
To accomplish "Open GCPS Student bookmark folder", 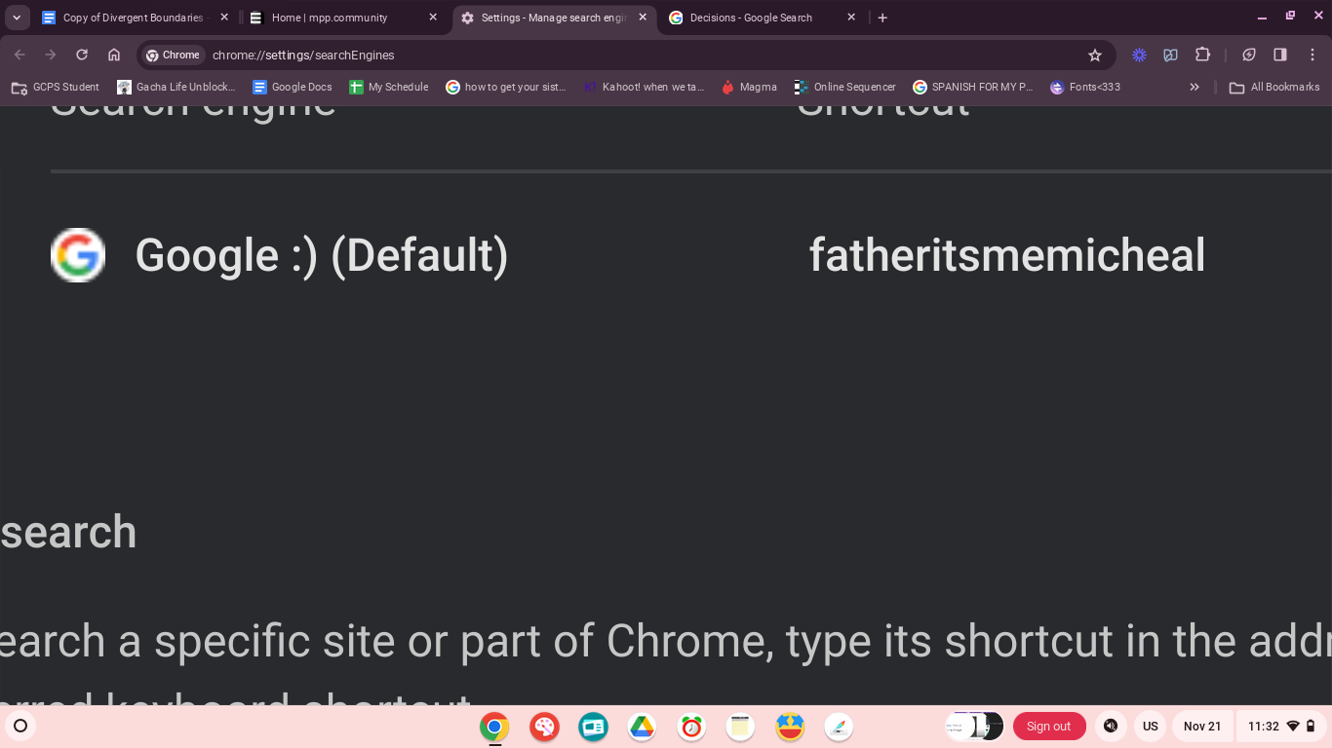I will coord(56,87).
